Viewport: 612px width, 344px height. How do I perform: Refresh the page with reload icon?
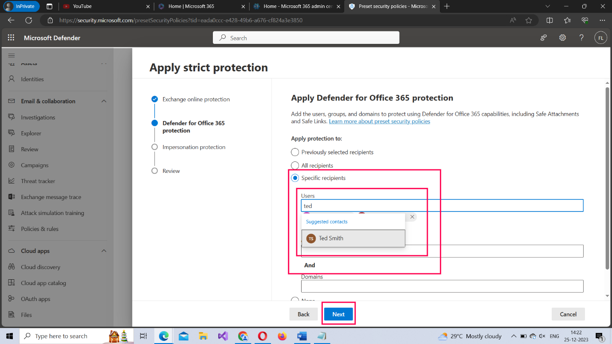[x=29, y=20]
